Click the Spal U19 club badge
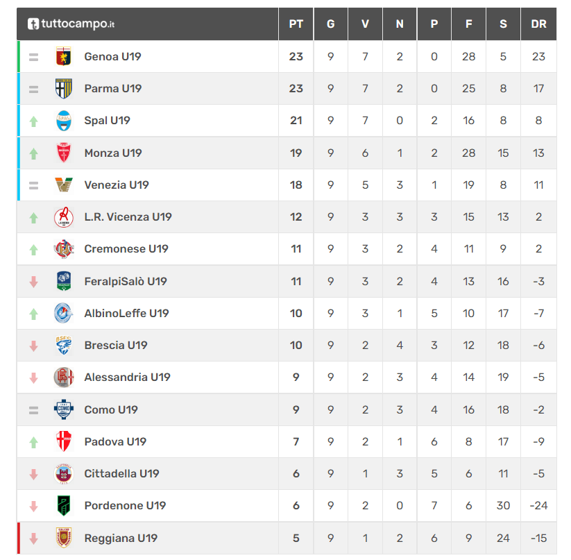The width and height of the screenshot is (571, 560). 63,121
